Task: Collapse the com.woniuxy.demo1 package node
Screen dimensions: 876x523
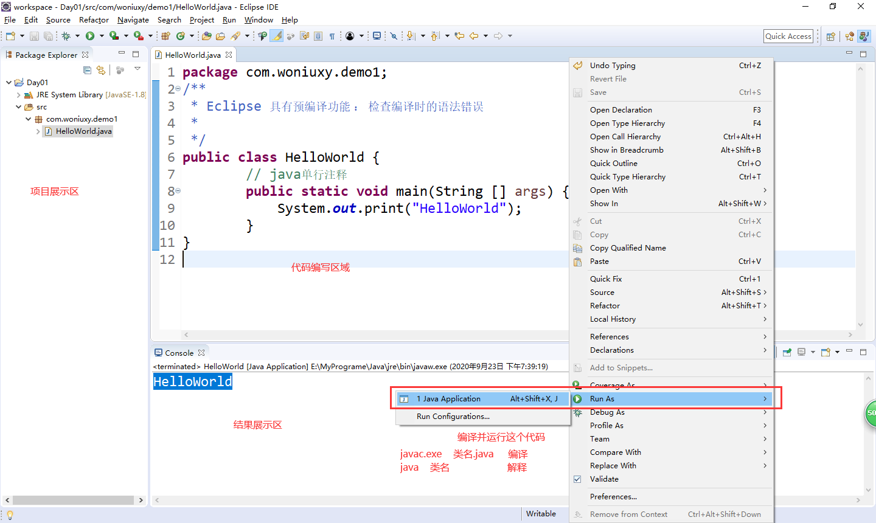Action: pyautogui.click(x=28, y=119)
